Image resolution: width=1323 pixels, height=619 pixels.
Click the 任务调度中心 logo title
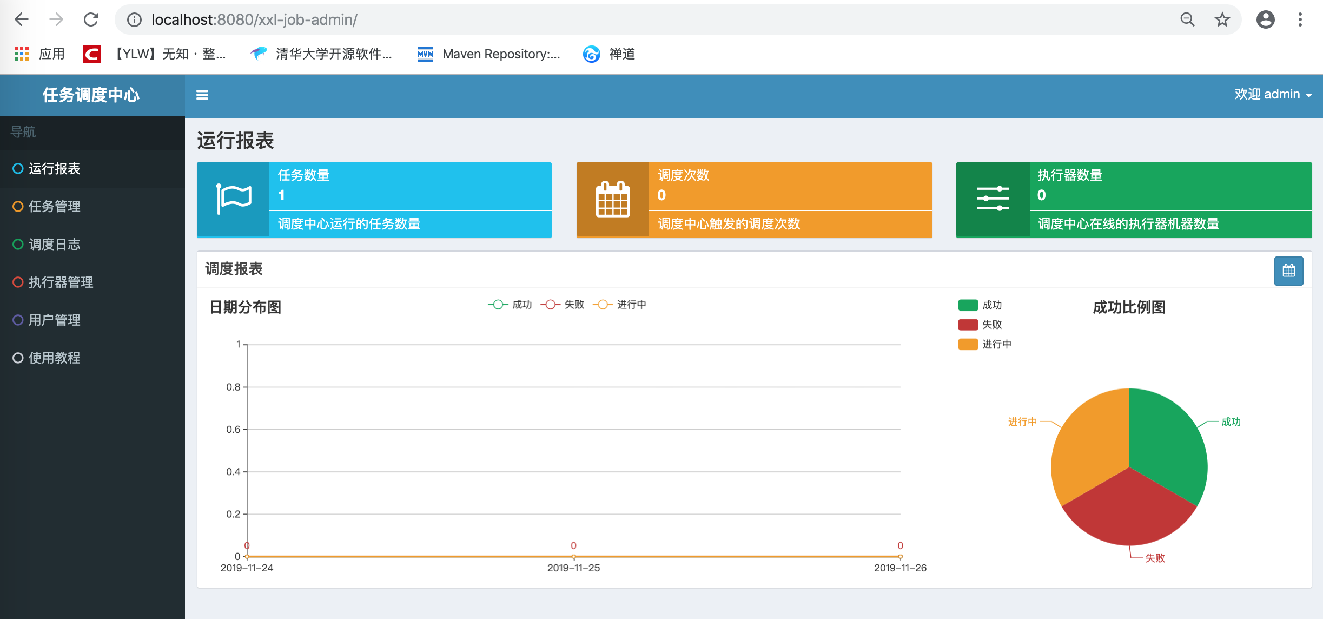(91, 95)
